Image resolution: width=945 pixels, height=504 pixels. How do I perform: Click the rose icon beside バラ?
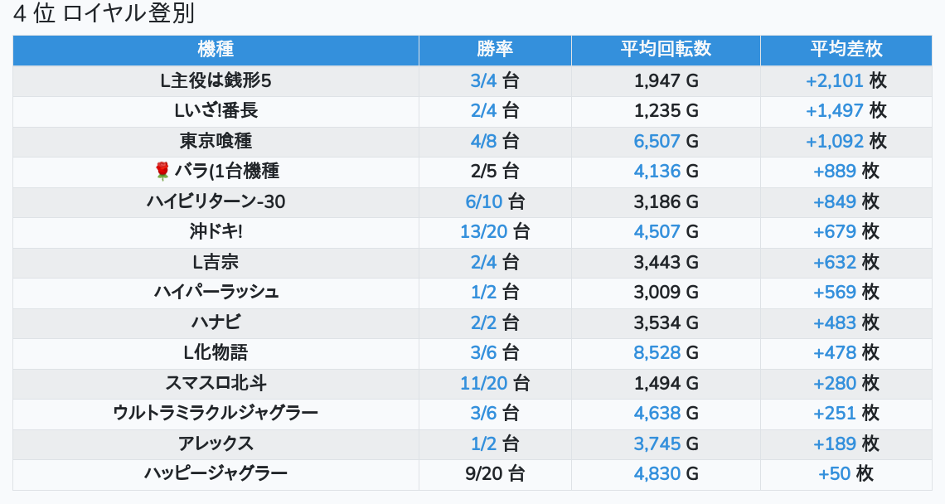click(162, 171)
